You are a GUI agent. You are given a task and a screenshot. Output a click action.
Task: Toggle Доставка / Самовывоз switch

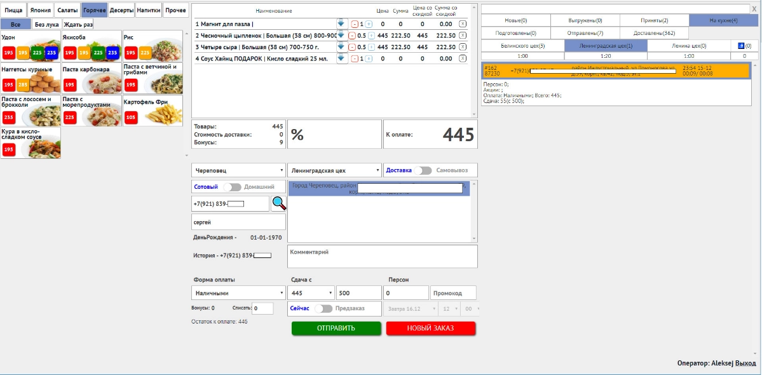point(423,170)
